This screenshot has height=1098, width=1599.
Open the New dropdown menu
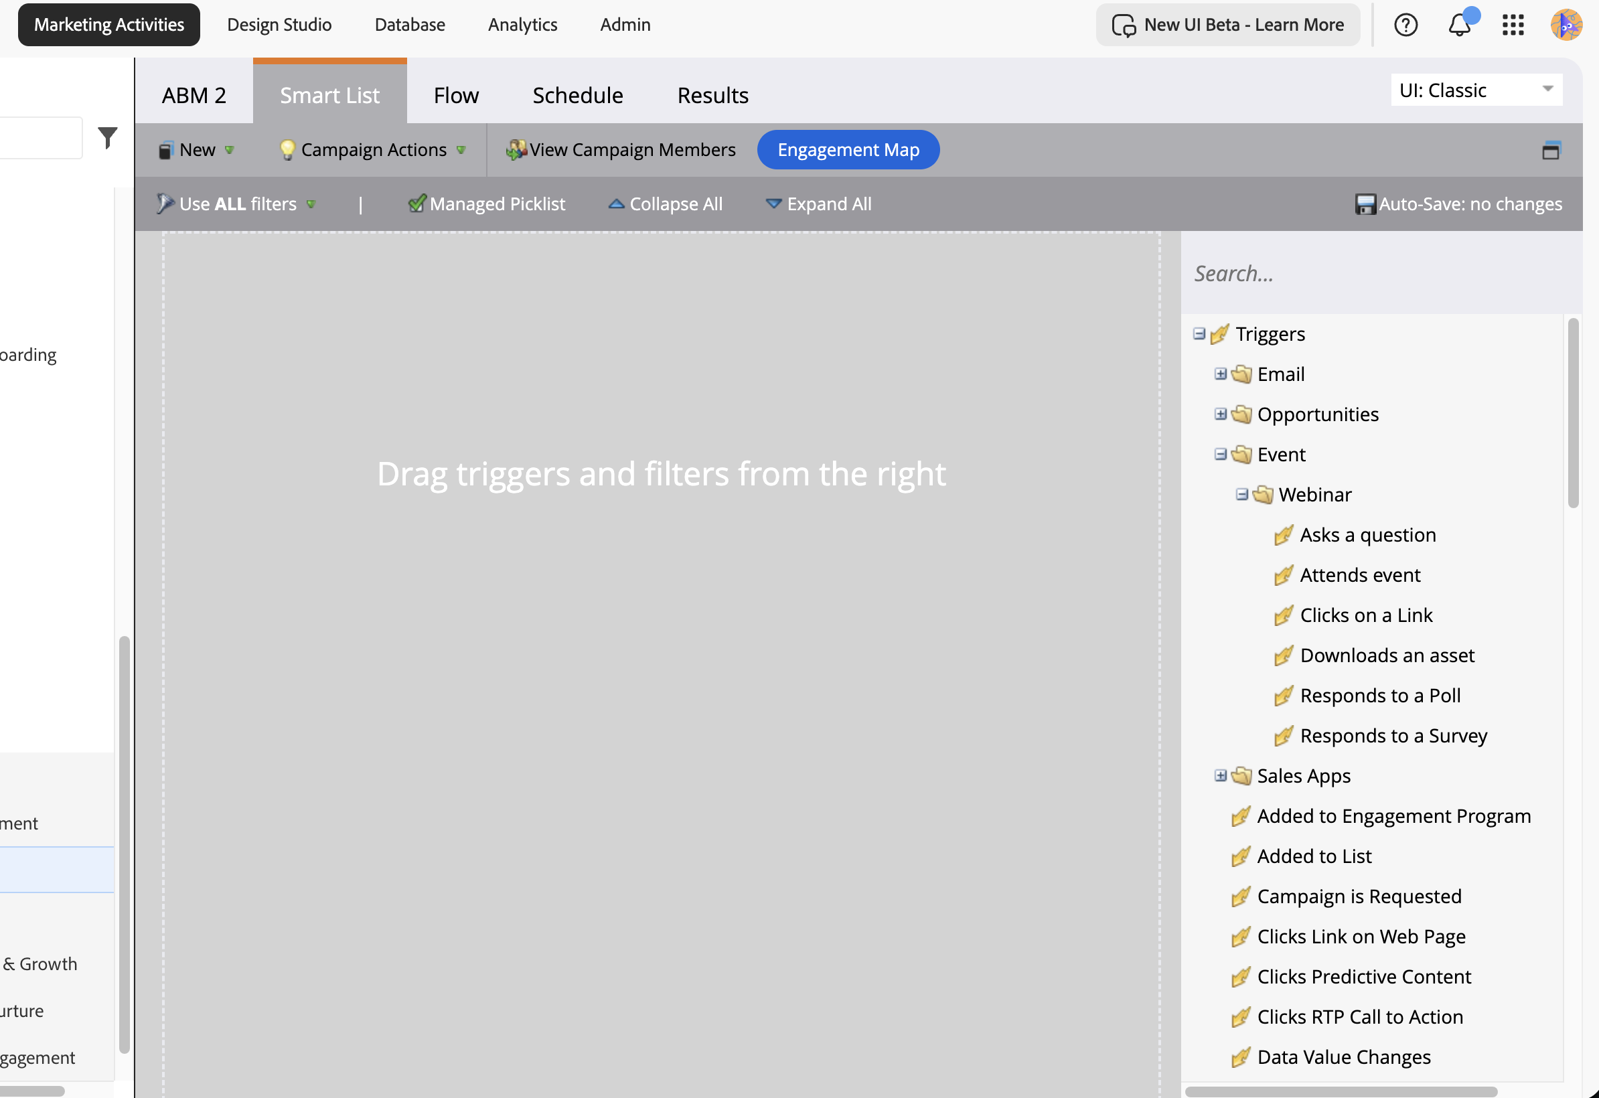pos(197,150)
